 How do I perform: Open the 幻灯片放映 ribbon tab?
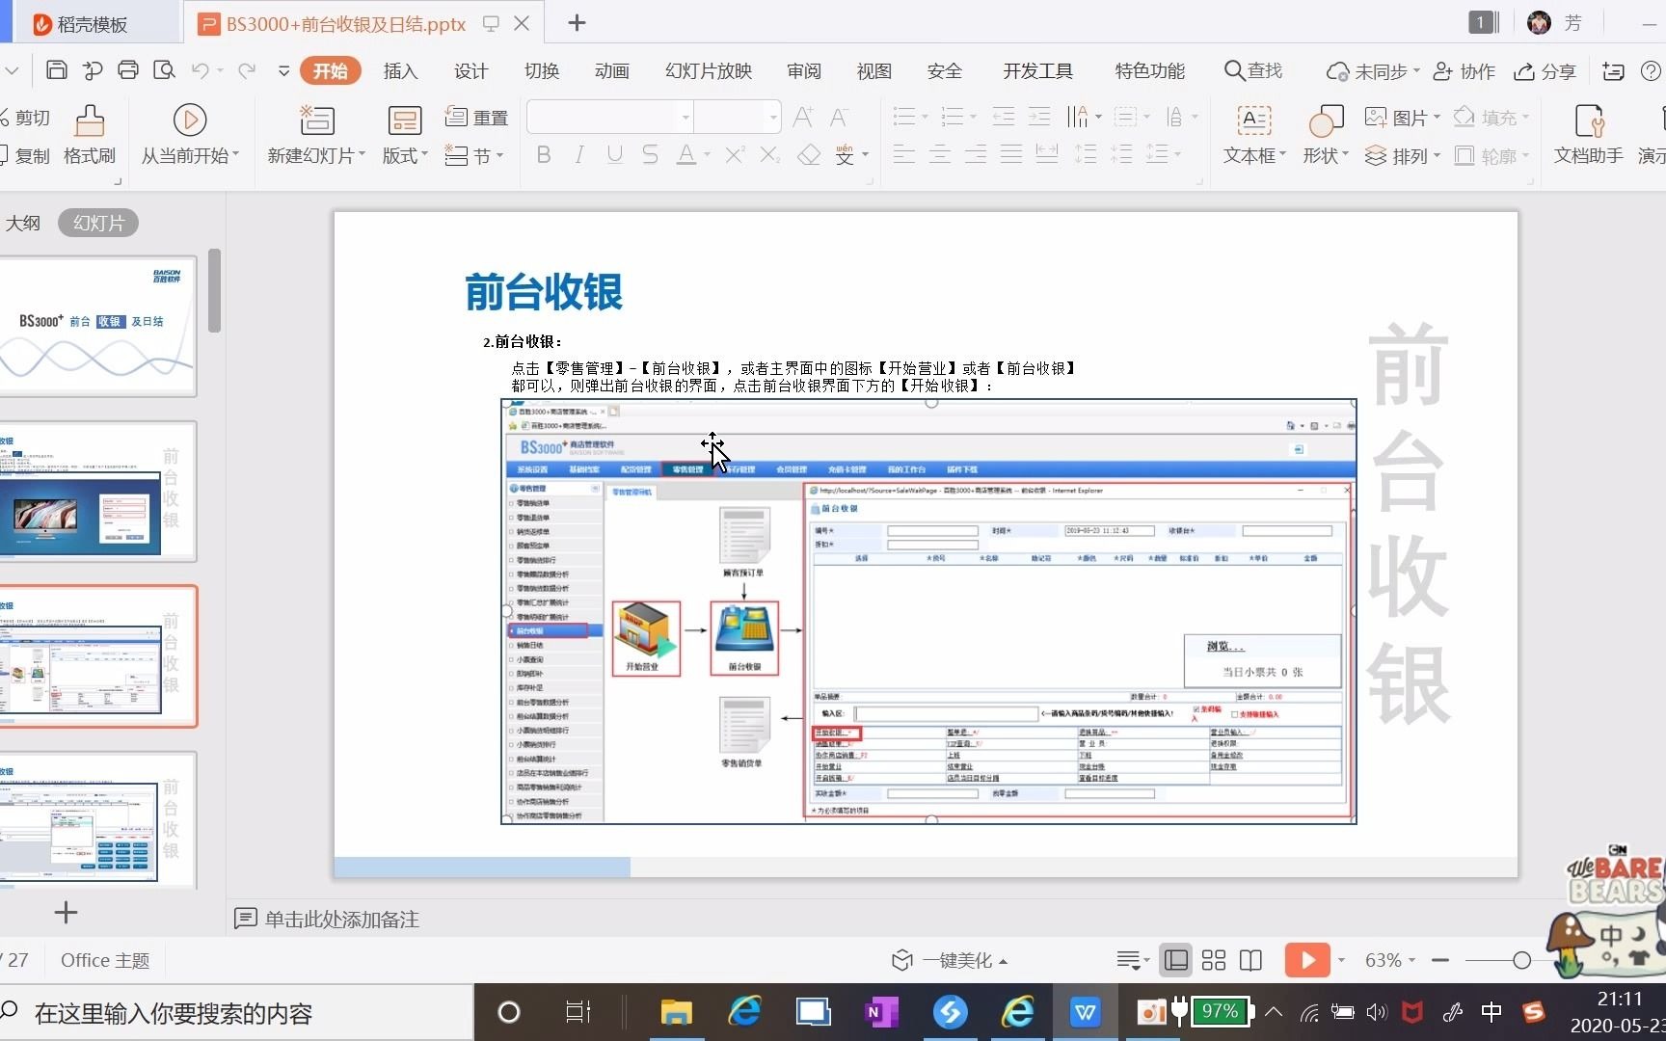pos(709,70)
